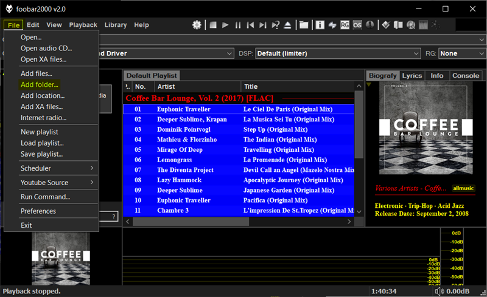Sort by the Artist column header

[198, 86]
